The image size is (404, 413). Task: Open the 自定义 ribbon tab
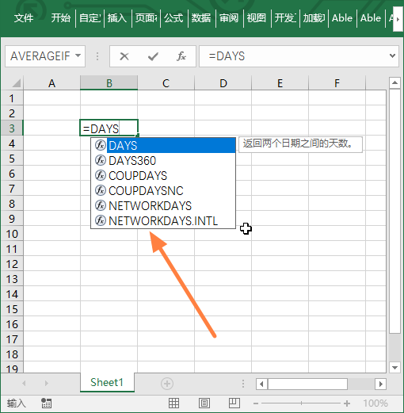click(90, 18)
